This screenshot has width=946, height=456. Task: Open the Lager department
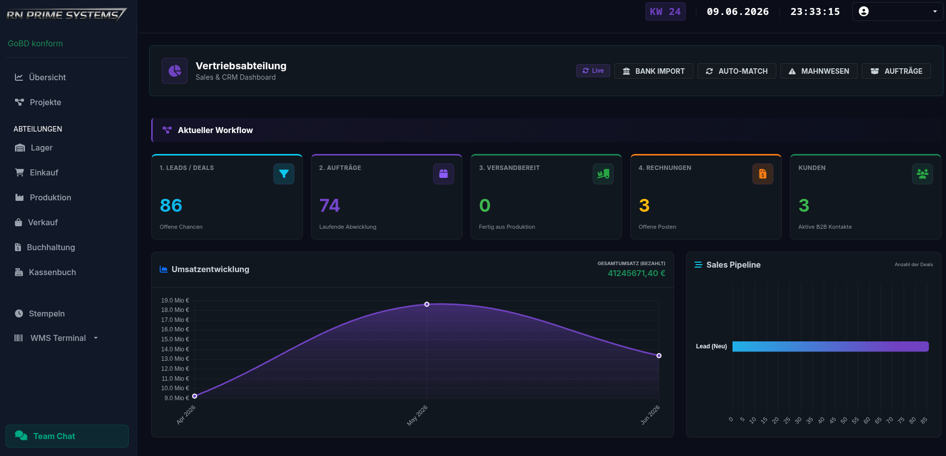point(67,148)
